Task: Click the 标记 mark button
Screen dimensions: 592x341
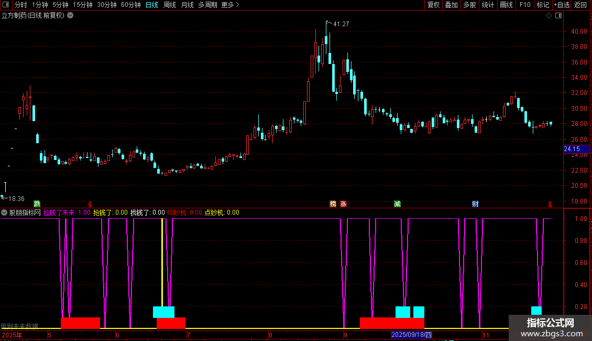Action: [543, 5]
